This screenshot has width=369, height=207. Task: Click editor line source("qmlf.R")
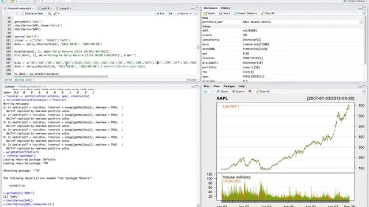(27, 37)
